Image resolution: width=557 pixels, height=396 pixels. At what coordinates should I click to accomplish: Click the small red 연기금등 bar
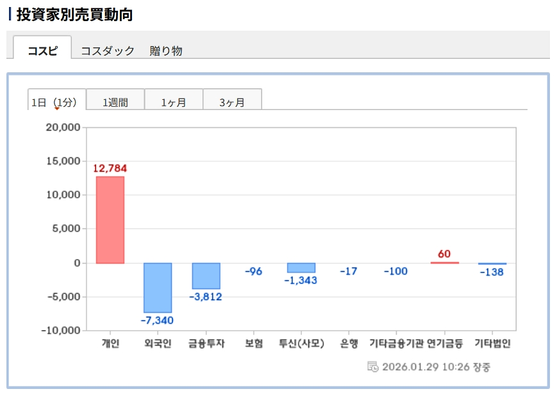tap(444, 262)
